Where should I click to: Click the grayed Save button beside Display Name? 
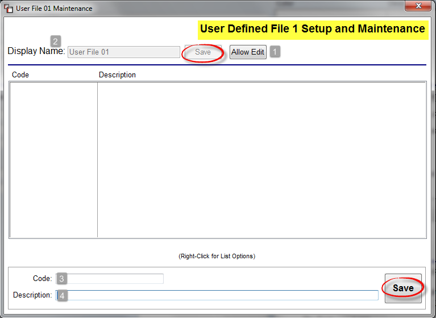coord(203,52)
